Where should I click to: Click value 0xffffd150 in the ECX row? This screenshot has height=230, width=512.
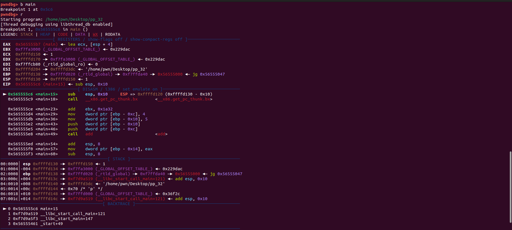(28, 54)
